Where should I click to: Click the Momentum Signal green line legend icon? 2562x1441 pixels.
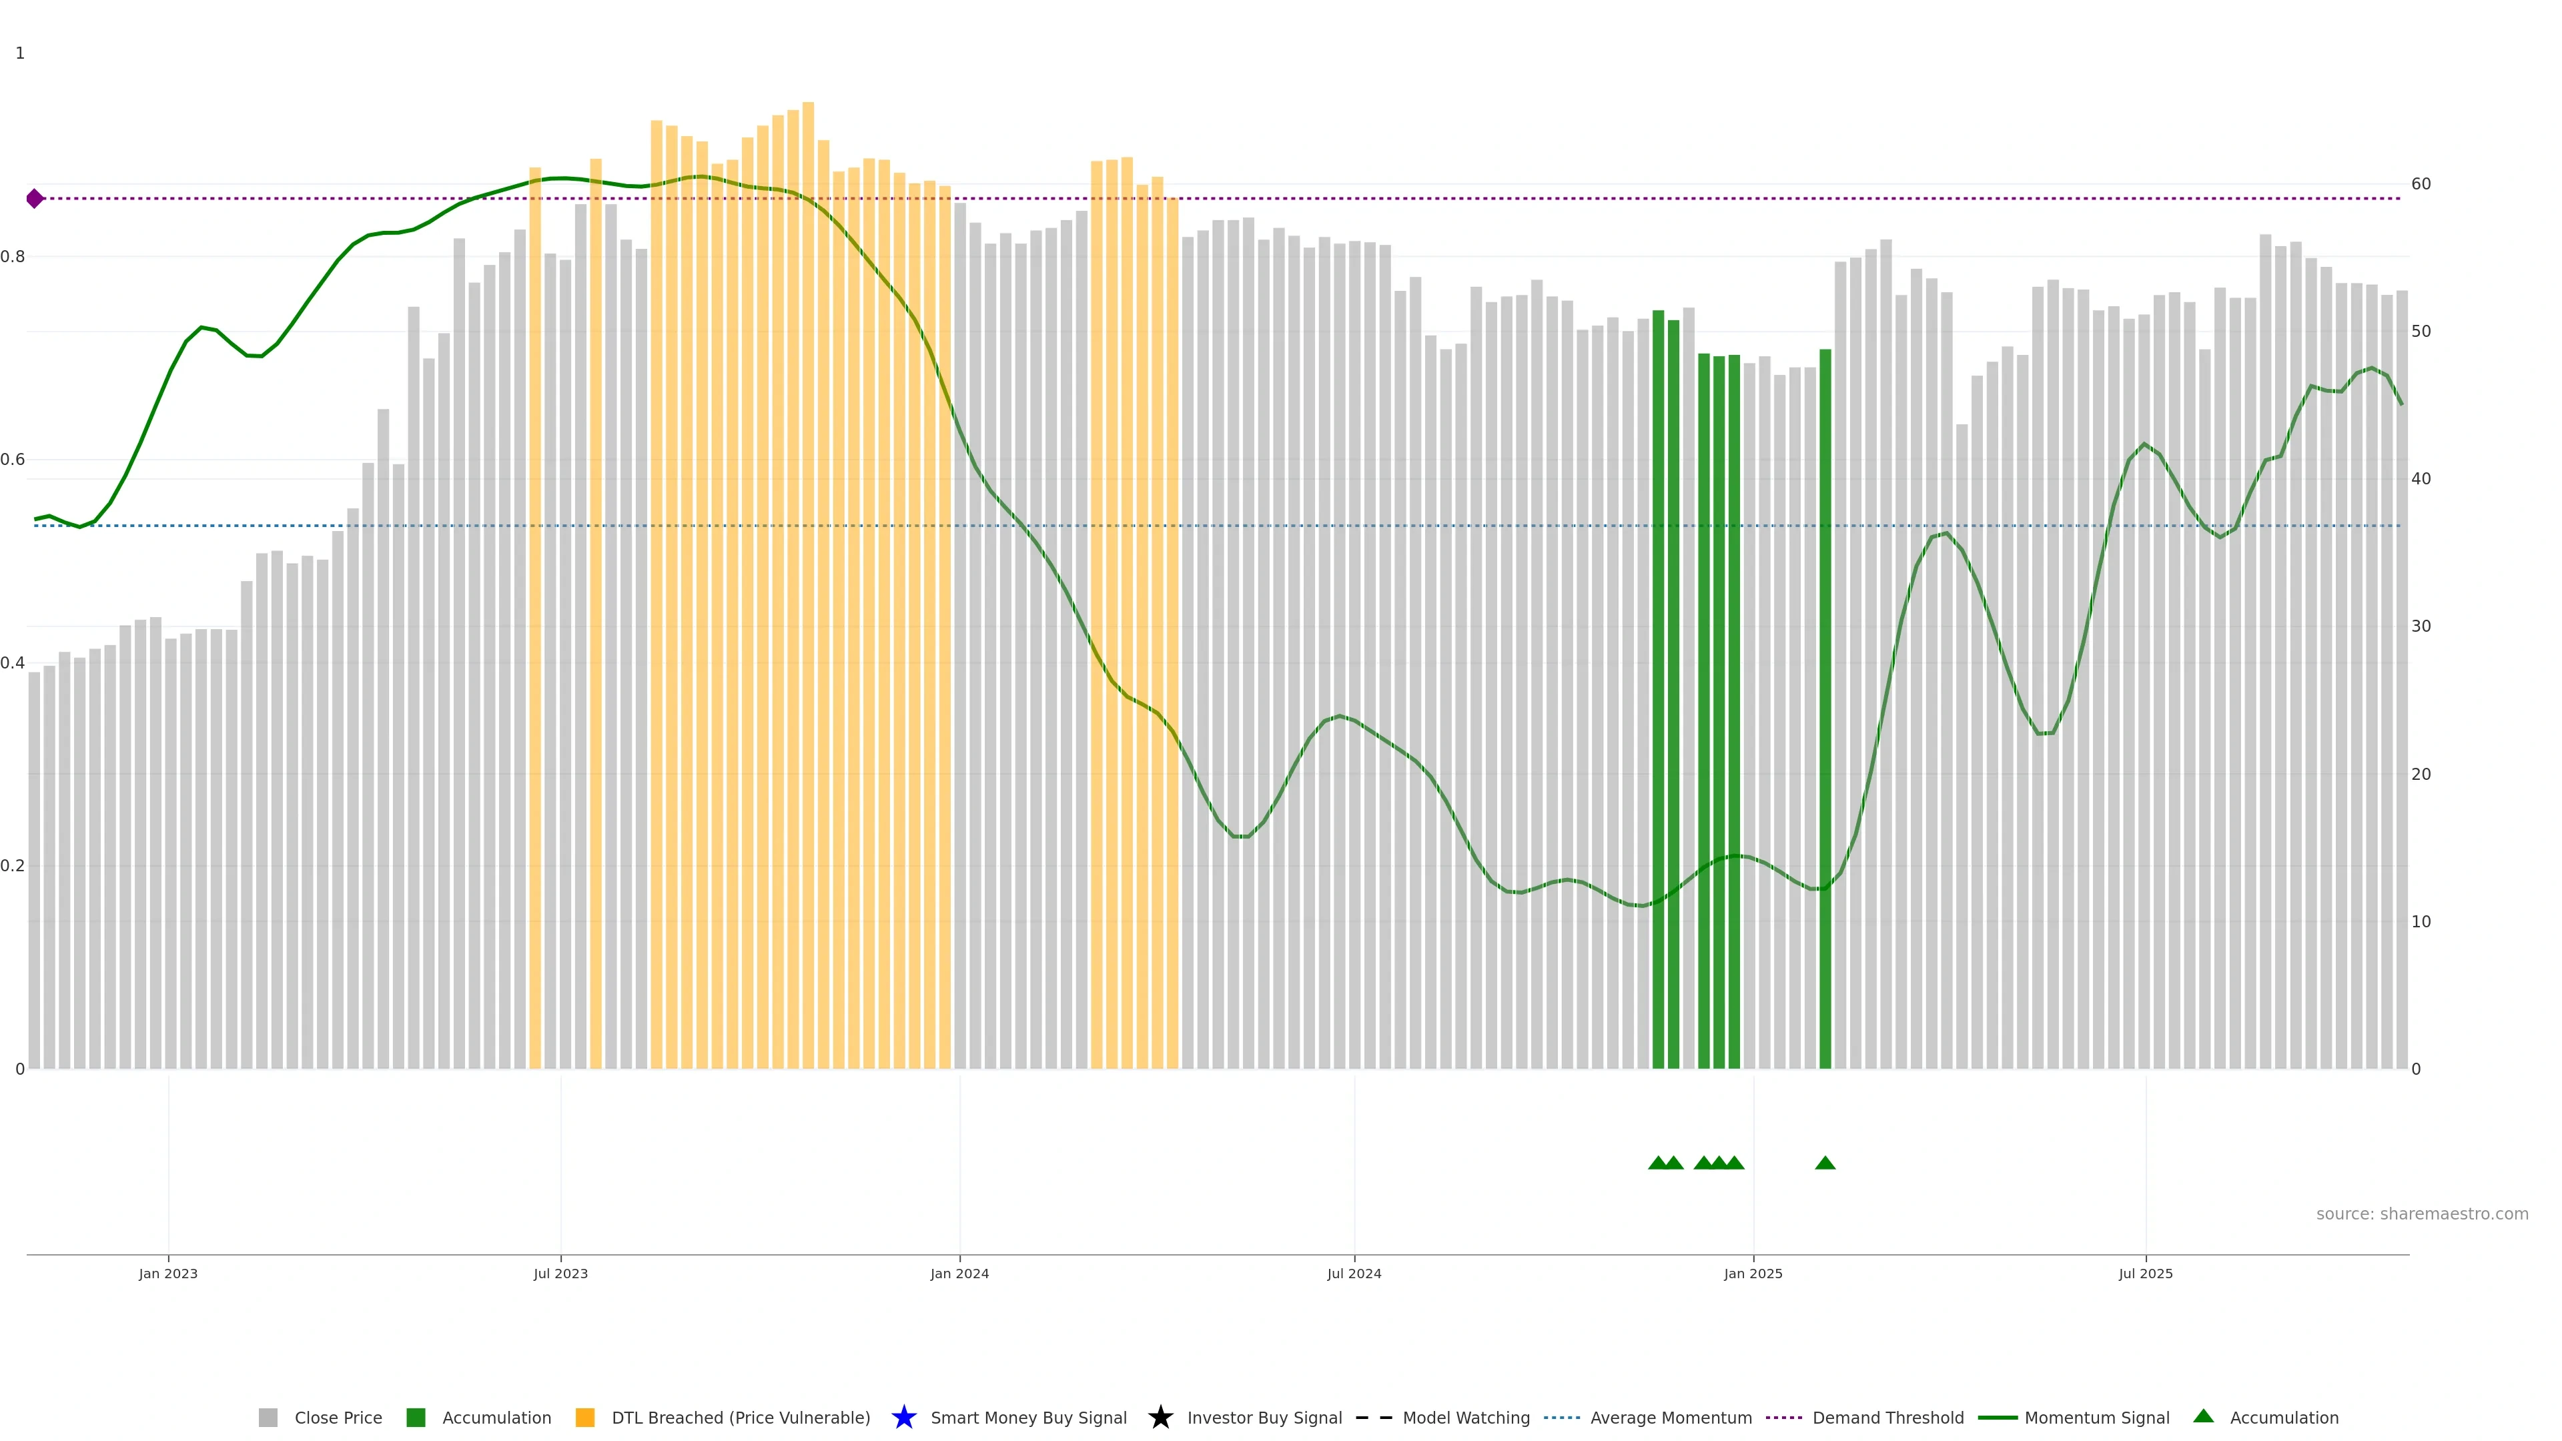coord(1997,1417)
